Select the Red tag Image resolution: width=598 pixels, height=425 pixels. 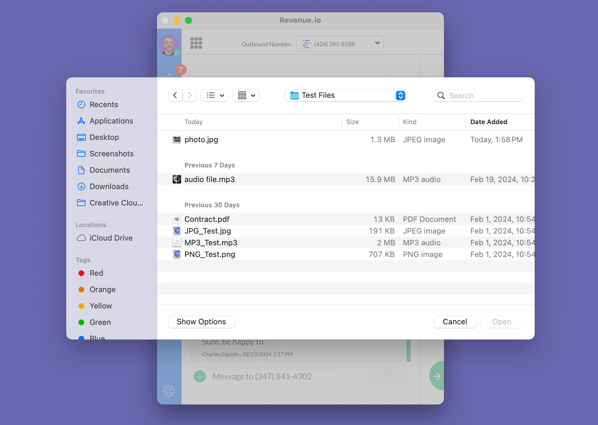click(x=96, y=273)
